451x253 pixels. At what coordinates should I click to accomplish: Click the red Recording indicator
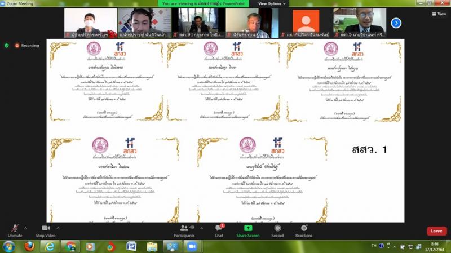(27, 46)
